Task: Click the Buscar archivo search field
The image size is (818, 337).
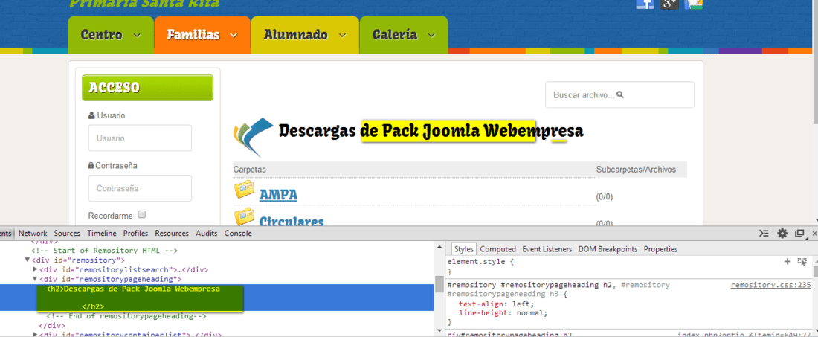Action: coord(619,95)
